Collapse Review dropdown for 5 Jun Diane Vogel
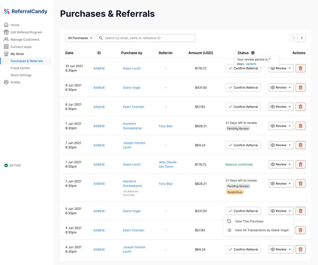The image size is (318, 265). pyautogui.click(x=281, y=211)
